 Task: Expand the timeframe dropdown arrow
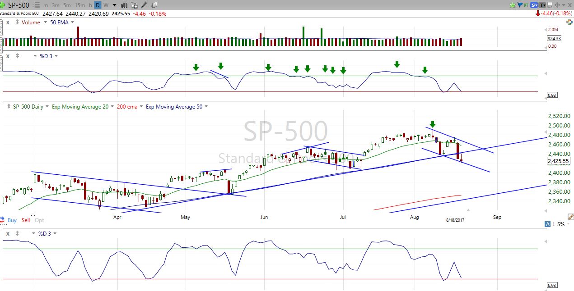[x=114, y=5]
